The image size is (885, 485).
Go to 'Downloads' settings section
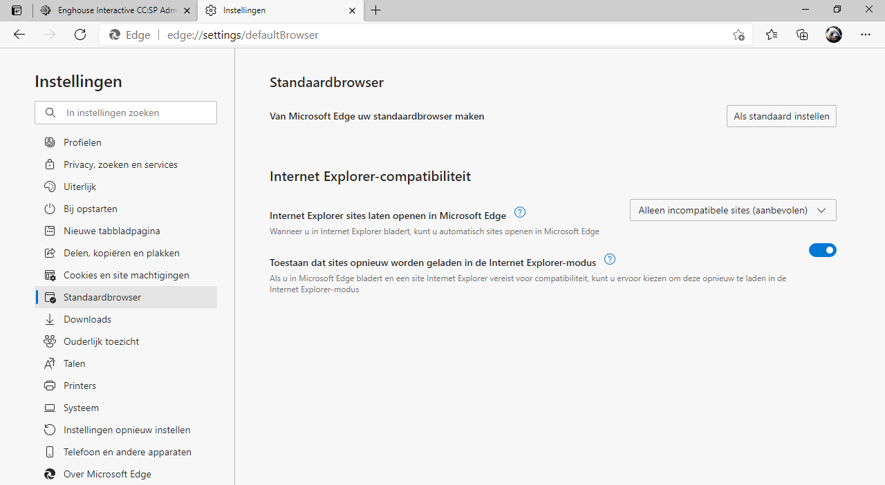(x=87, y=319)
